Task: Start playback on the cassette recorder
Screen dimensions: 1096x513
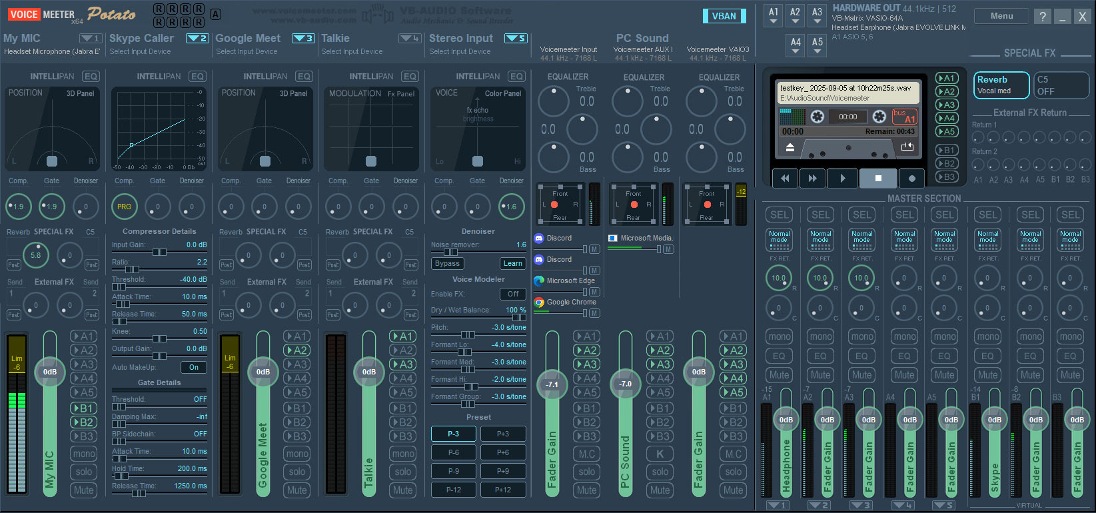Action: point(843,178)
